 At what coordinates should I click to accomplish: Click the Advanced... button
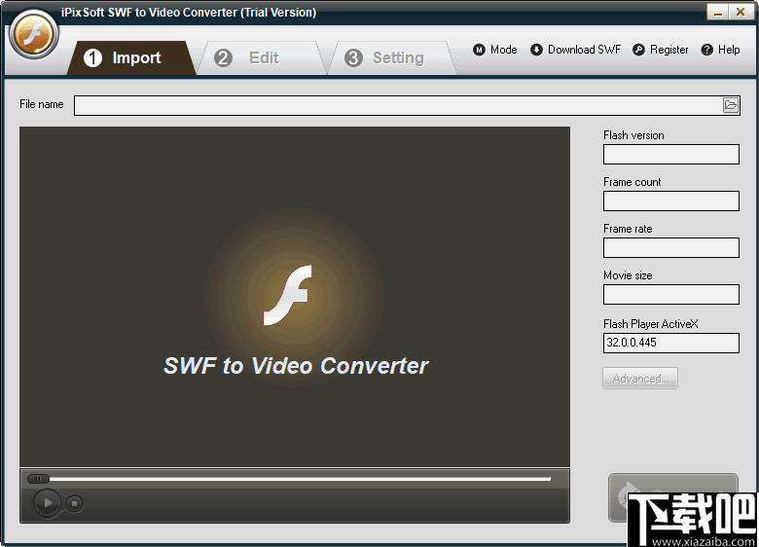(x=640, y=378)
